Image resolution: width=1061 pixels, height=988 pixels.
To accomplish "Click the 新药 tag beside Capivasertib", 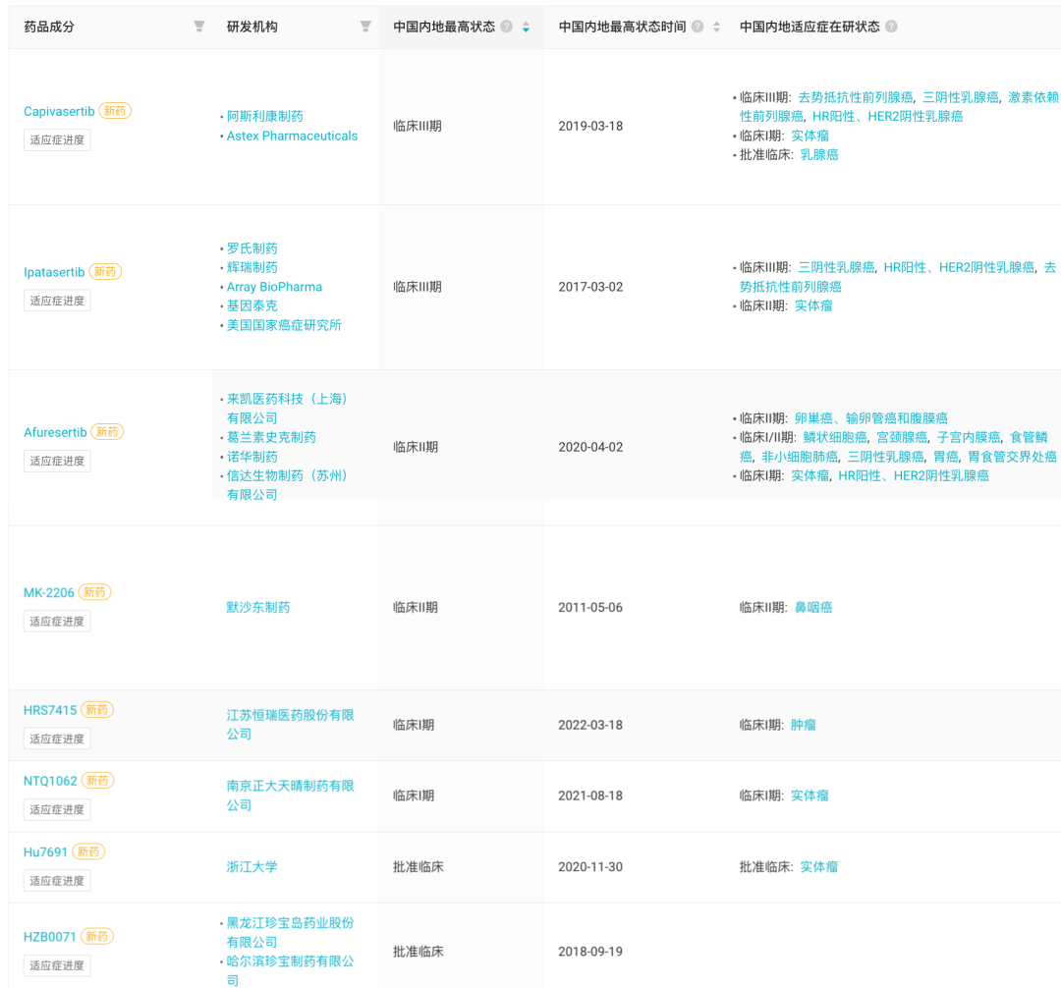I will [115, 111].
